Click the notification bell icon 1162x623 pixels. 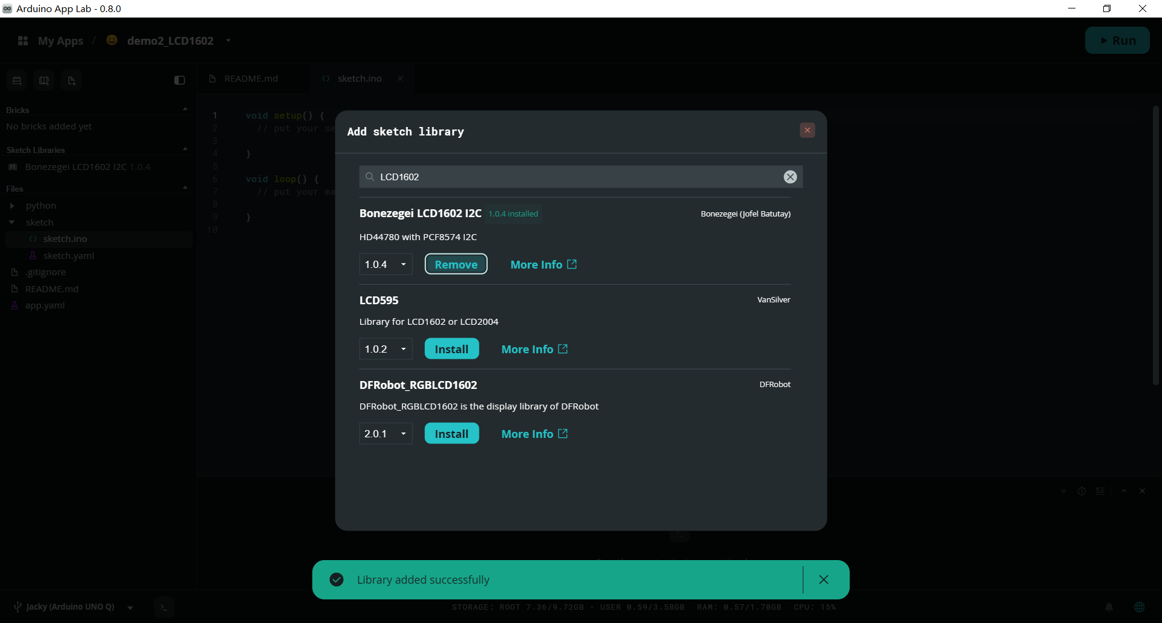(1109, 607)
